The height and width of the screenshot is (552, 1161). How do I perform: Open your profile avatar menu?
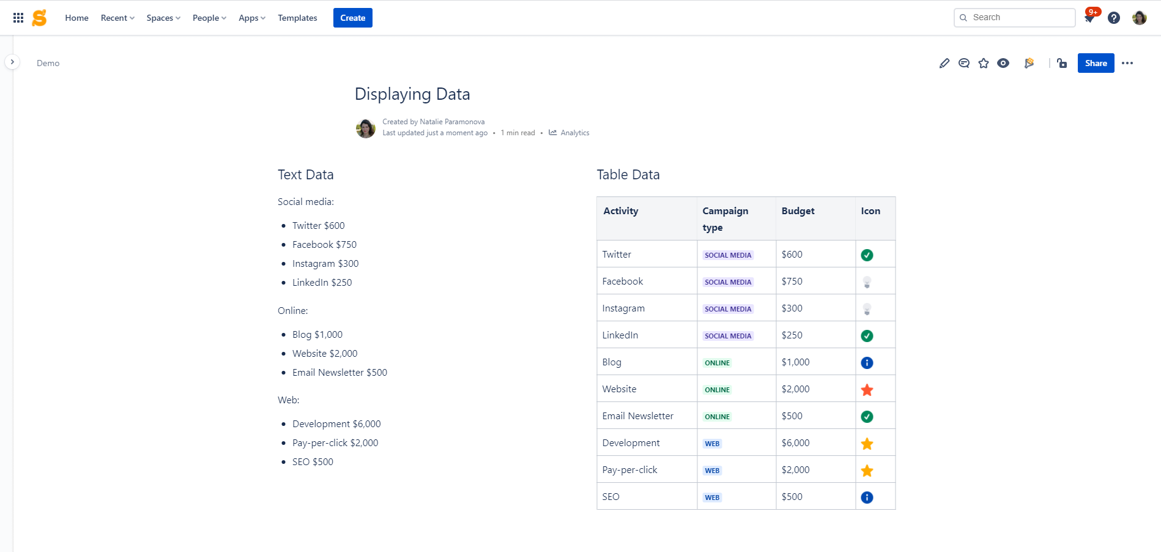coord(1139,18)
